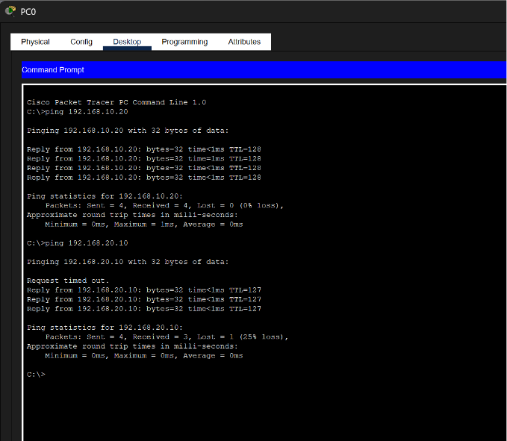Click 'Ping statistics for 192.168.10.20:' line

[105, 196]
